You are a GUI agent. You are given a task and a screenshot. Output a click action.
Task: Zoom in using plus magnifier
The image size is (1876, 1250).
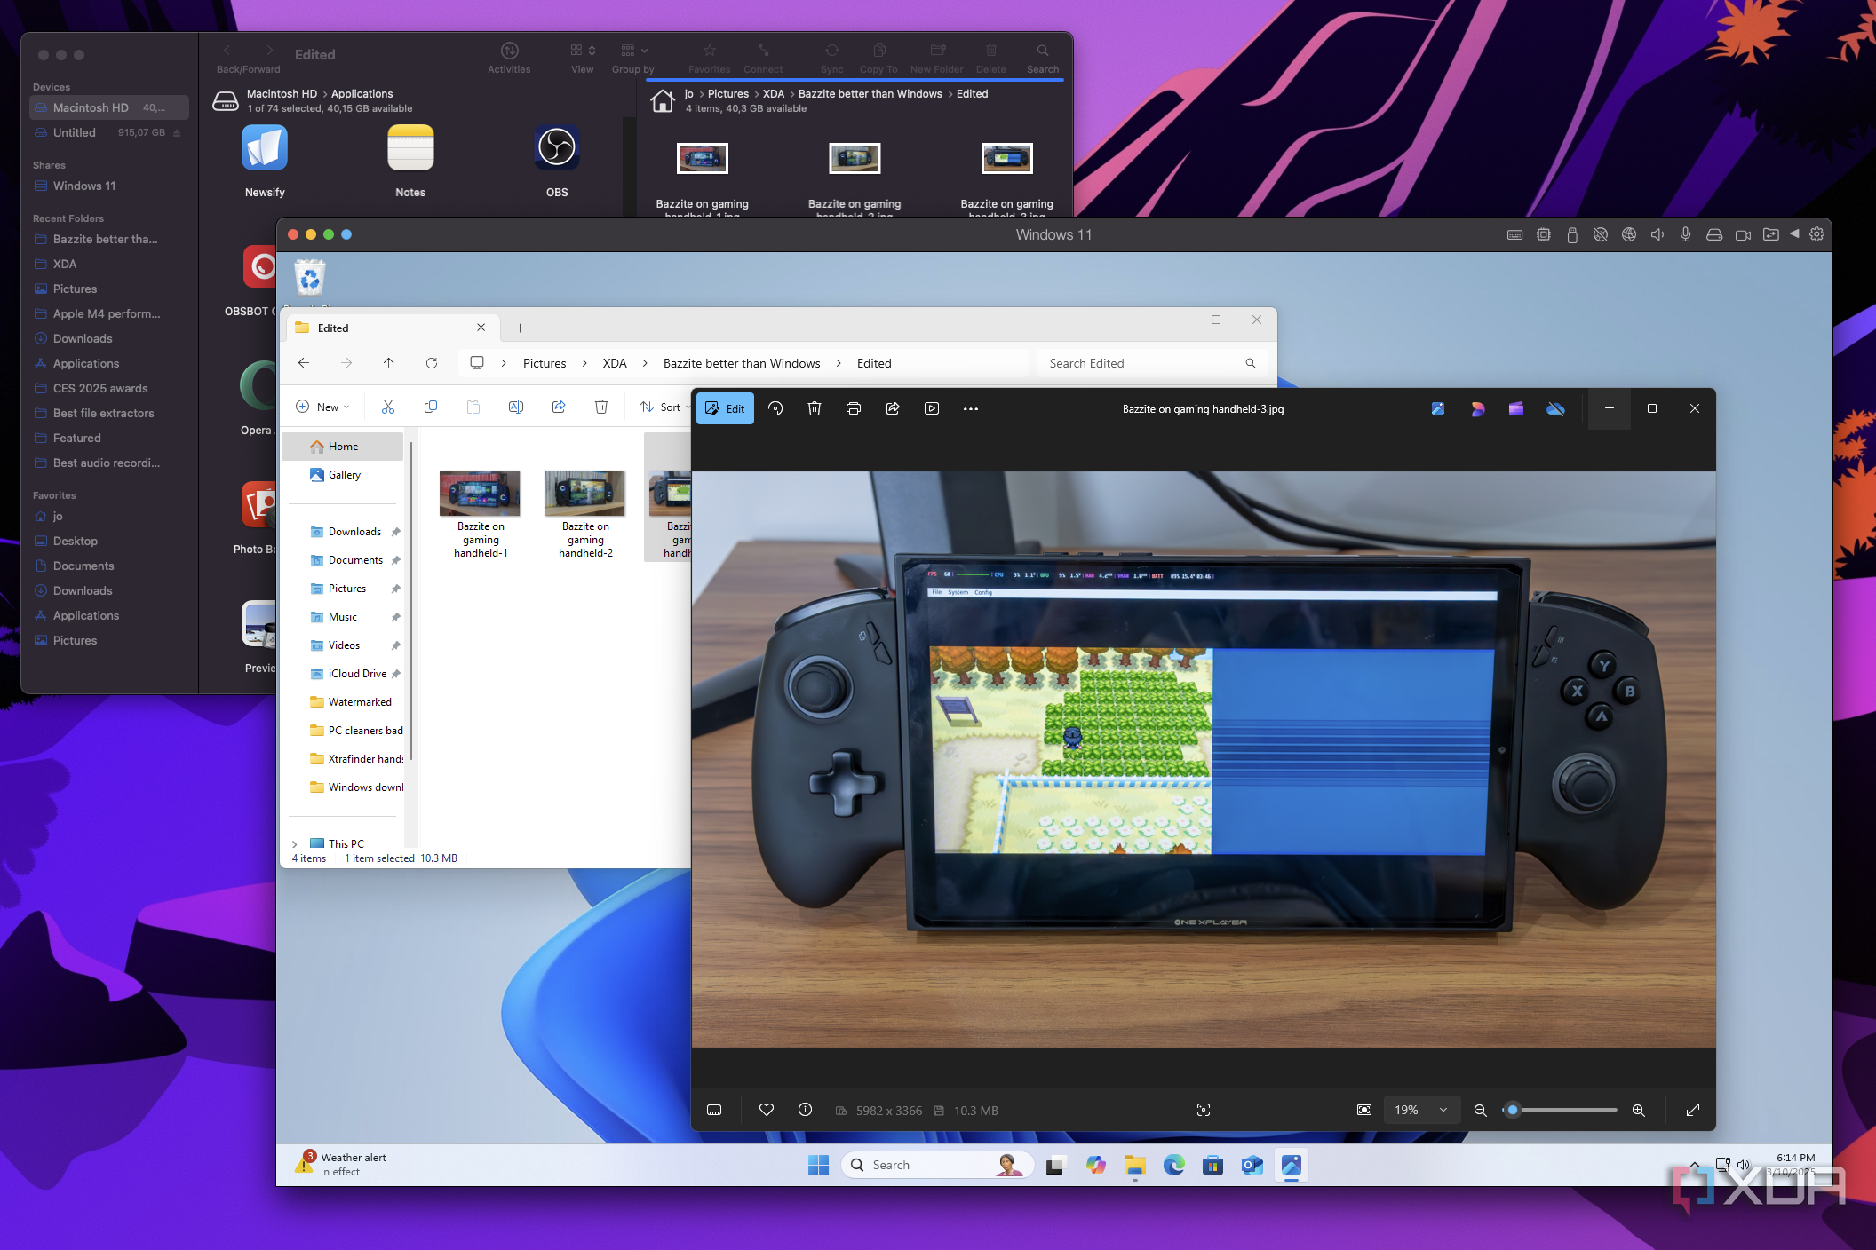click(1639, 1110)
